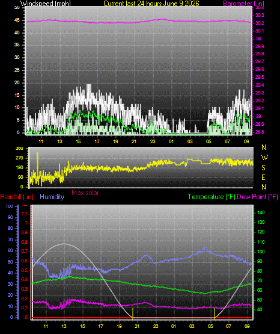Image resolution: width=280 pixels, height=334 pixels.
Task: Click hour '21' under the temperature chart
Action: coord(137,326)
